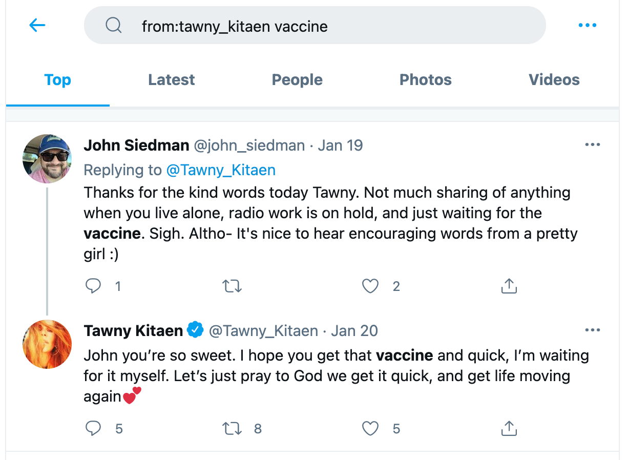Screen dimensions: 628x460
Task: Share Tawny Kitaen's tweet
Action: coord(509,428)
